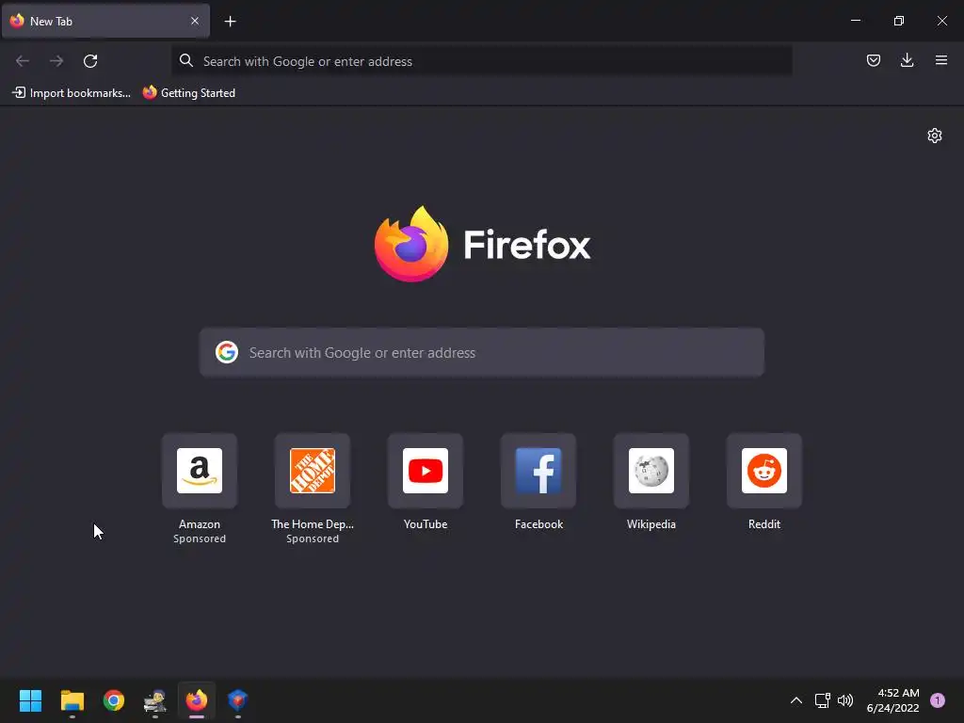Viewport: 964px width, 723px height.
Task: Click the forward navigation arrow
Action: [56, 61]
